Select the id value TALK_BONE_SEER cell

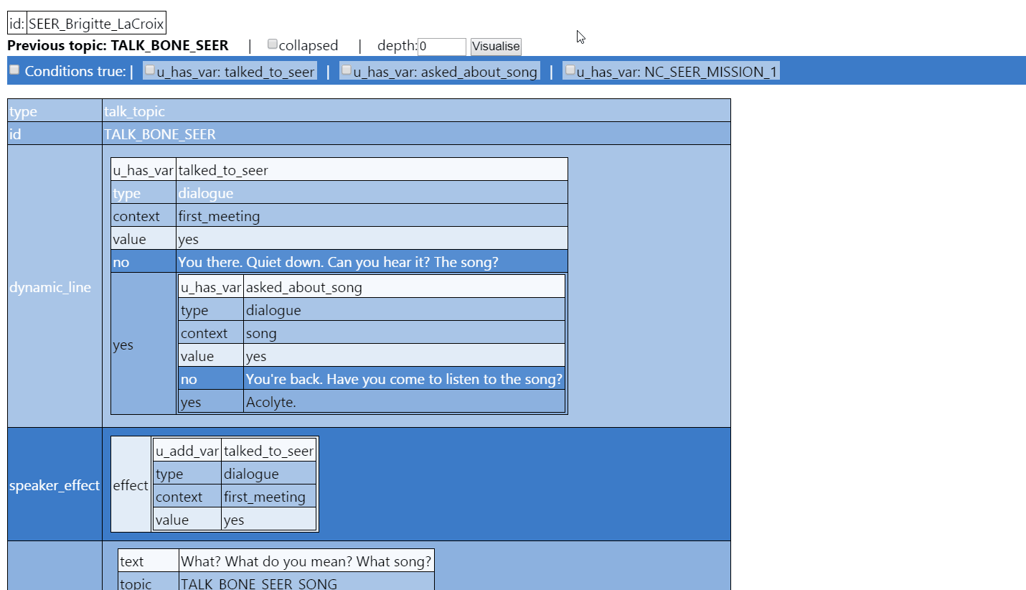[x=416, y=134]
